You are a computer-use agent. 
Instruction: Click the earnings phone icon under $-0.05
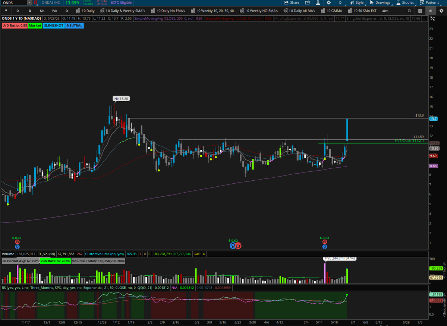[x=324, y=242]
